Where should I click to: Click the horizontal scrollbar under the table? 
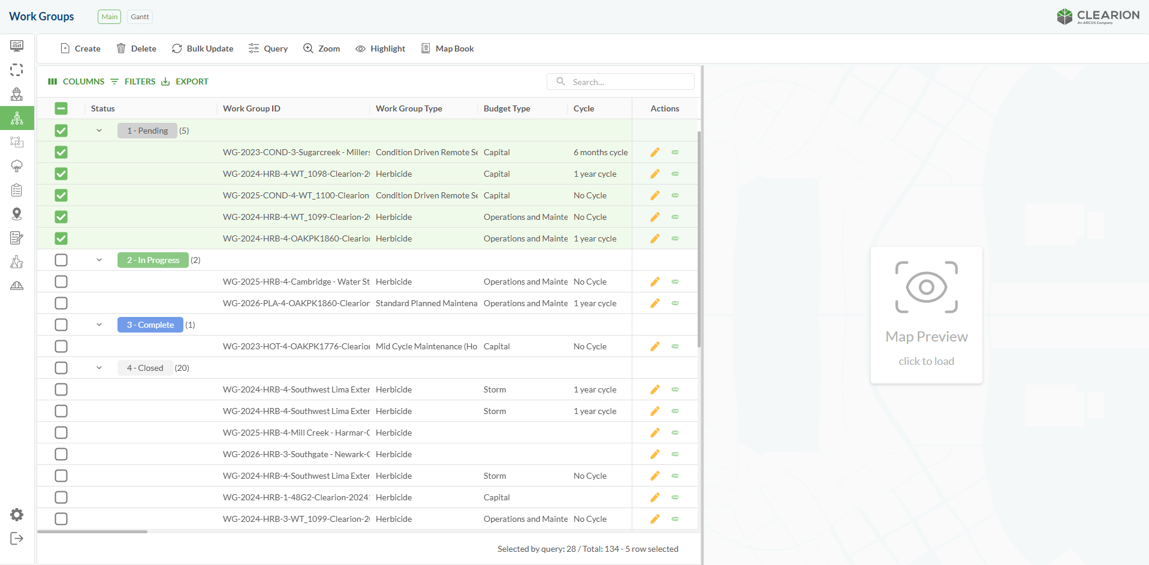(x=92, y=531)
